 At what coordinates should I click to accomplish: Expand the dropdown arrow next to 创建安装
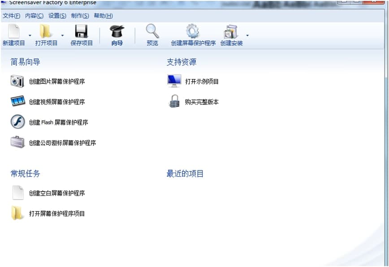point(246,36)
